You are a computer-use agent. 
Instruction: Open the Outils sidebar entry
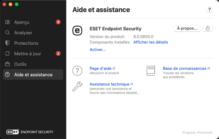(20, 64)
